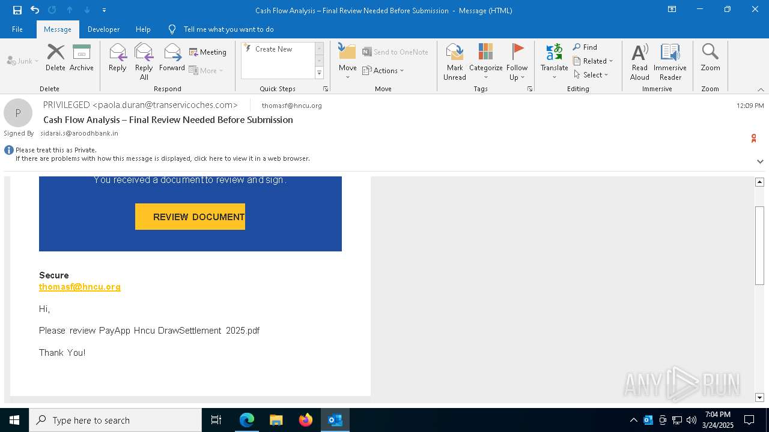Open Actions dropdown
This screenshot has height=432, width=769.
point(383,70)
